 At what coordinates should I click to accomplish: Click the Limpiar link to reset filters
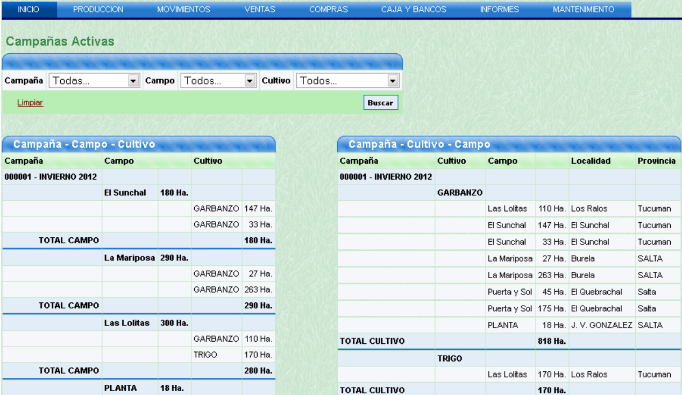point(30,103)
